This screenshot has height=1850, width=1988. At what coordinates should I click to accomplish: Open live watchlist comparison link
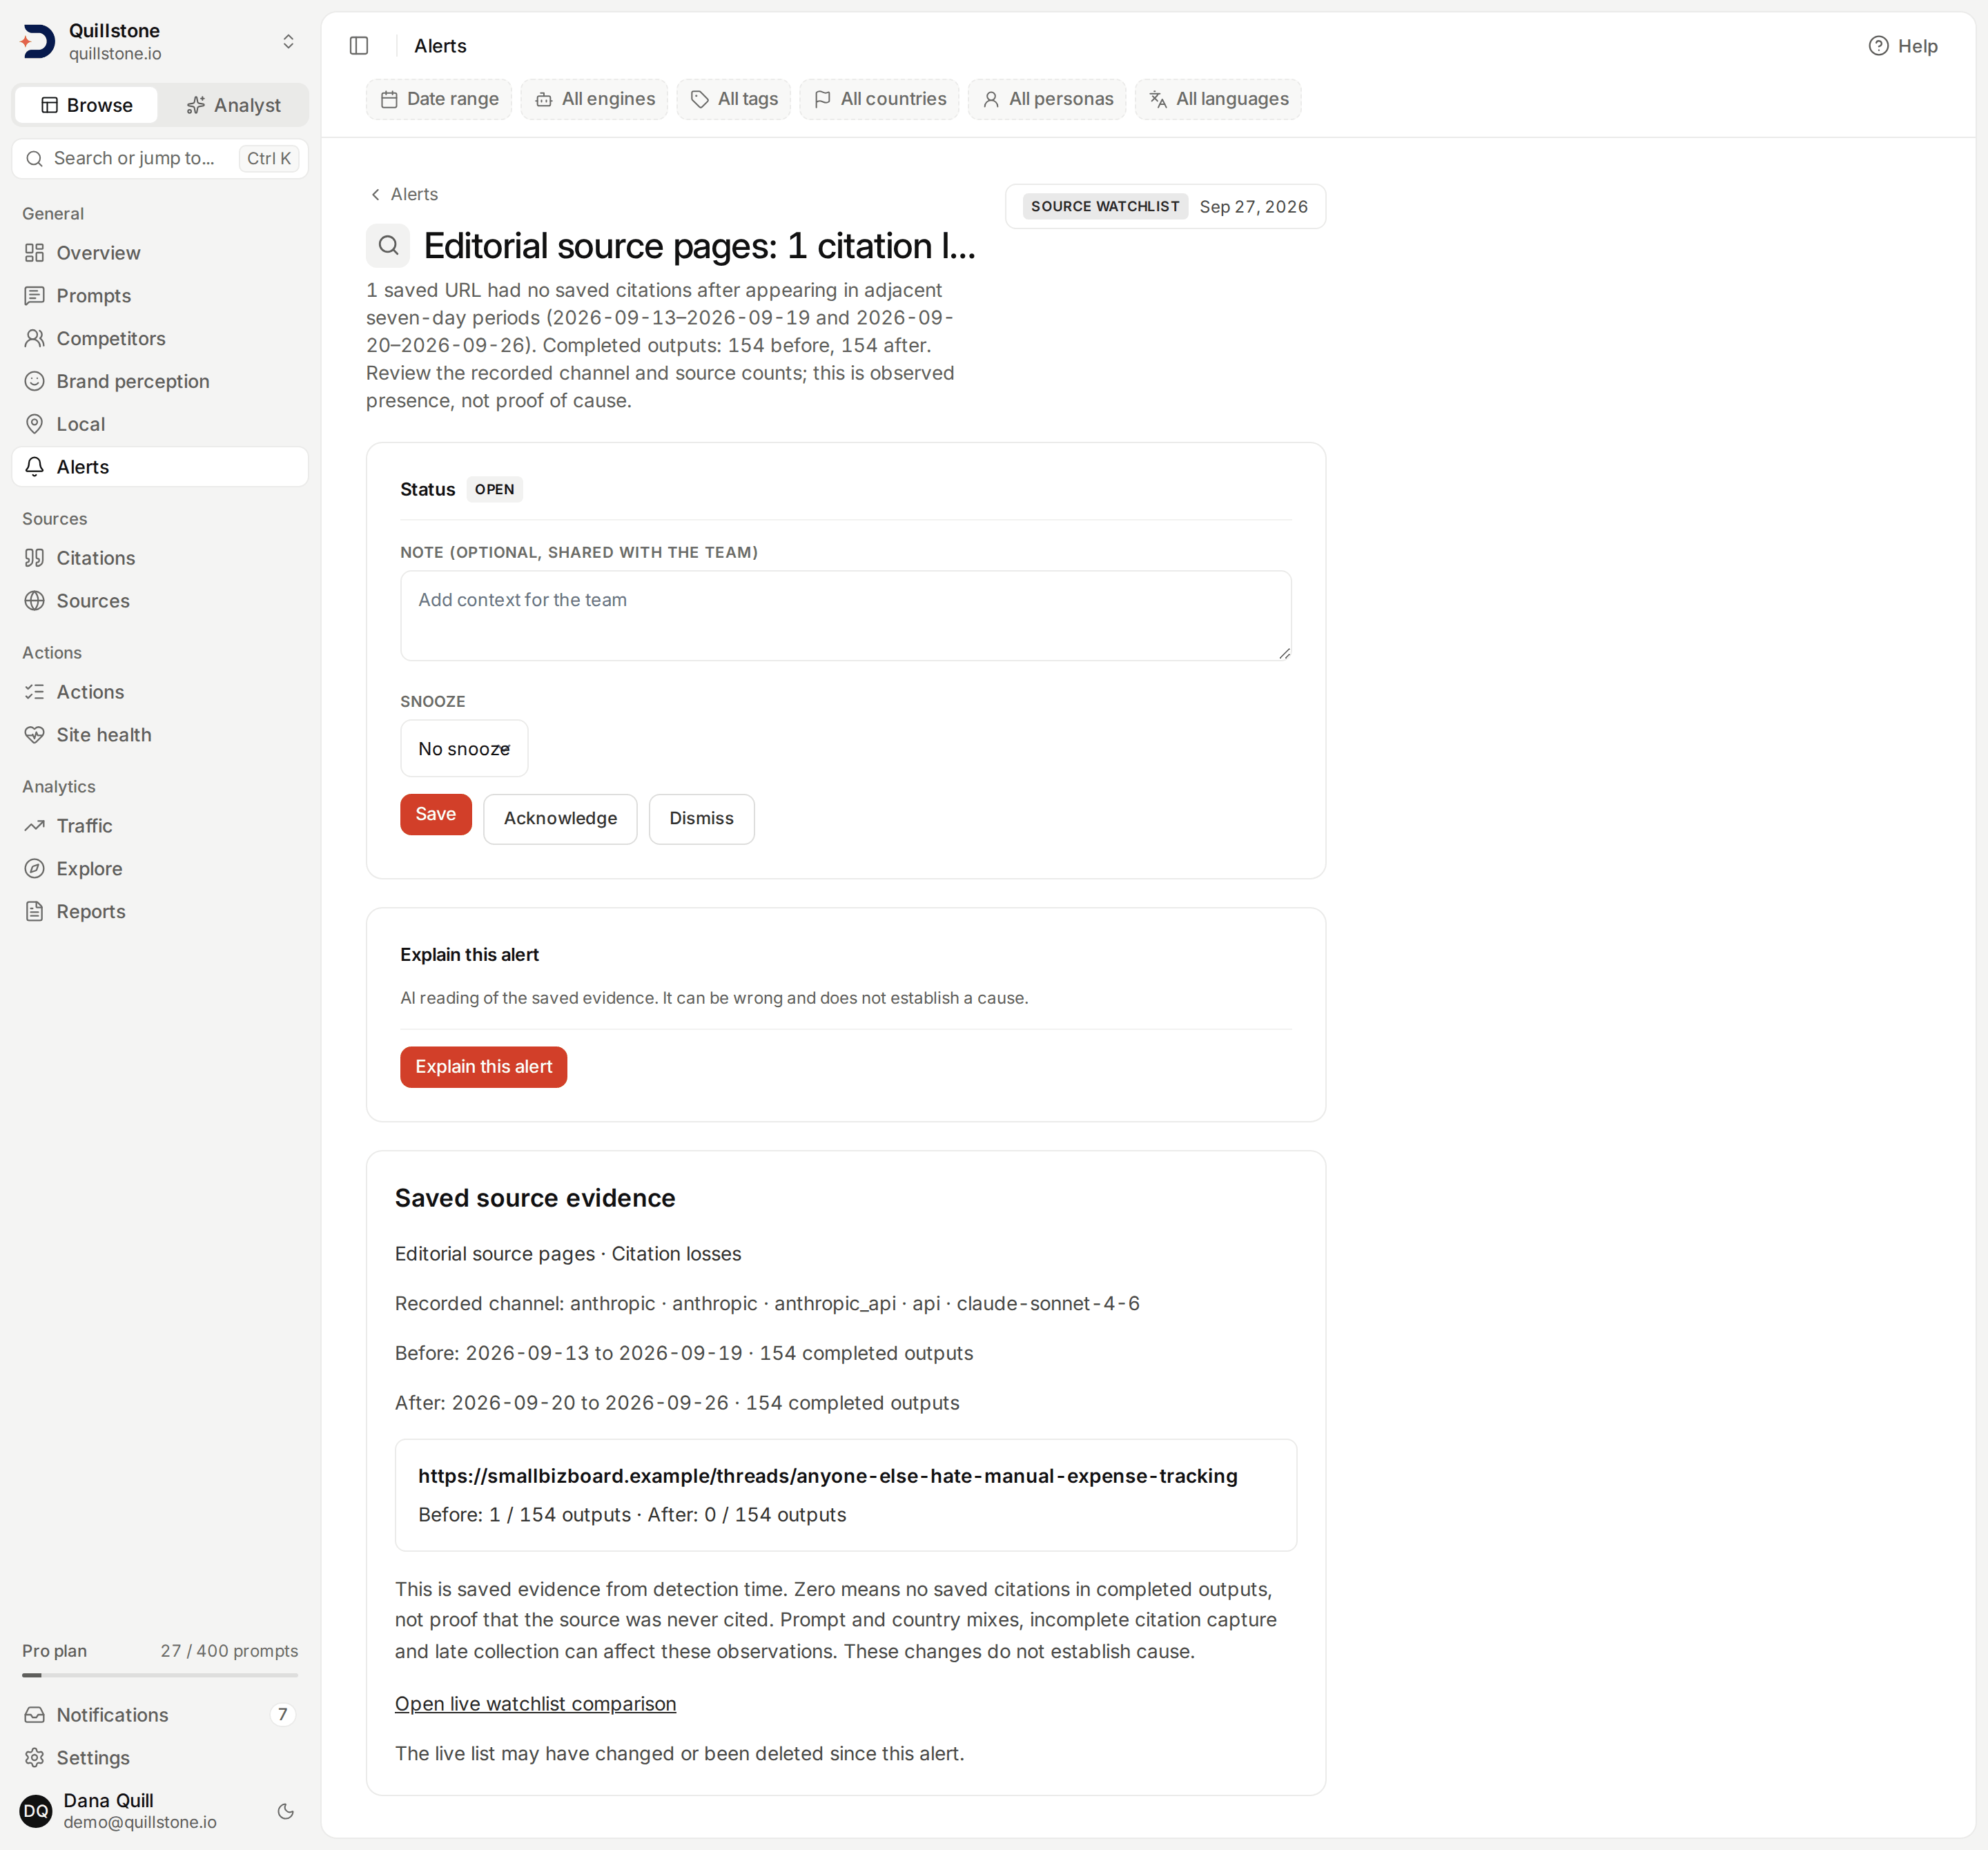(535, 1704)
